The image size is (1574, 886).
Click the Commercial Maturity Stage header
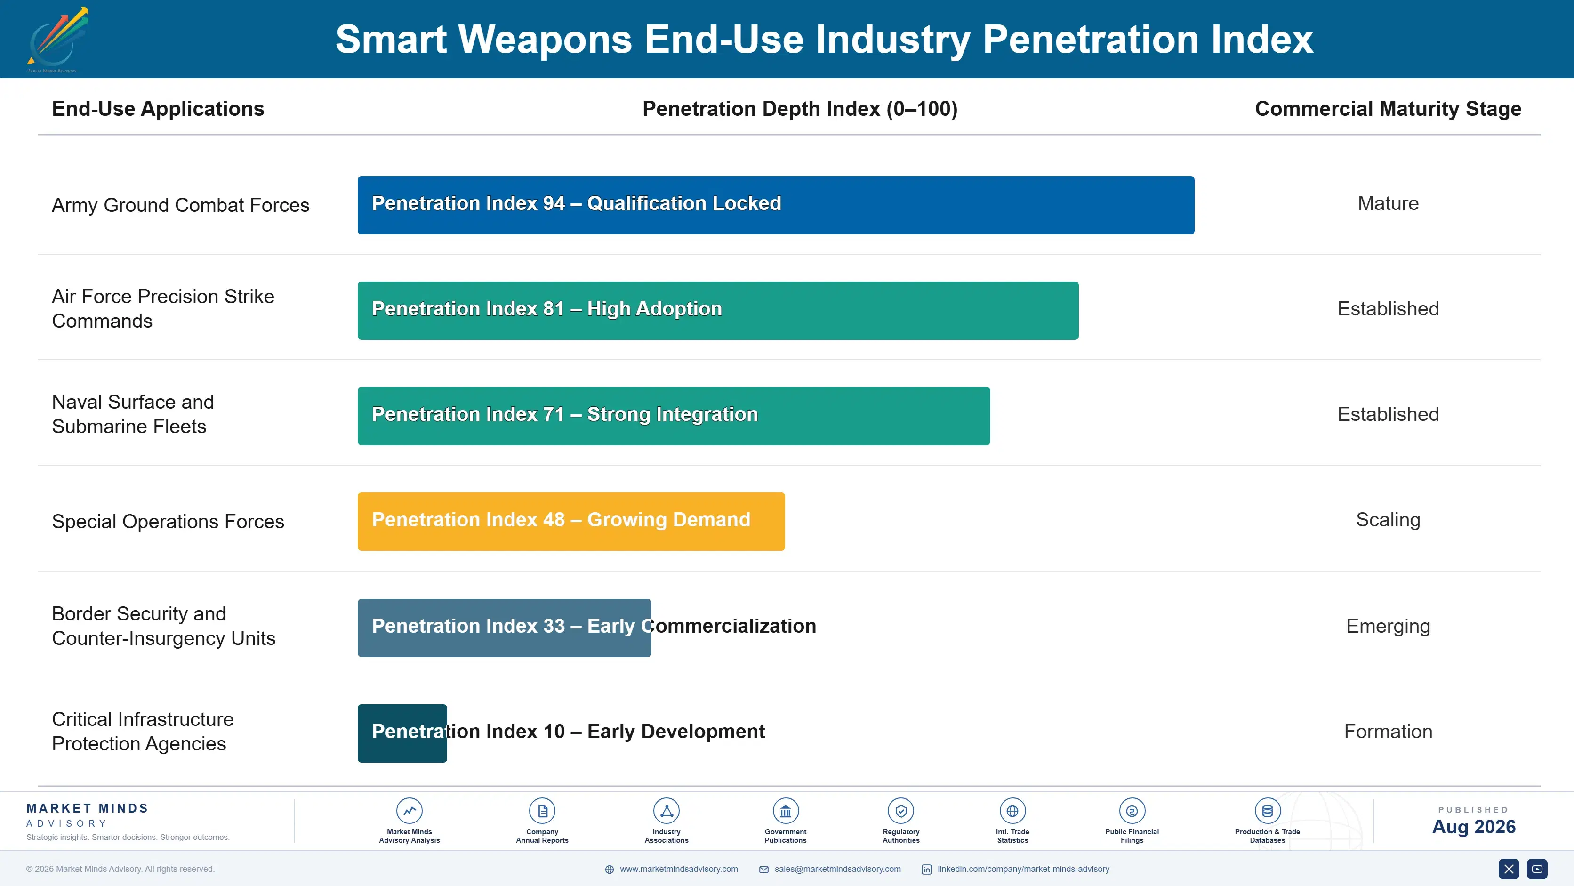click(x=1388, y=109)
